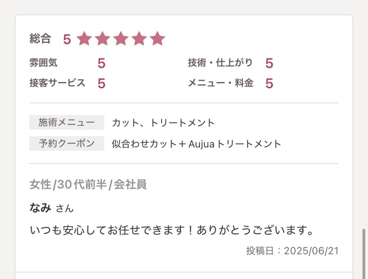Click the second rating star
Image resolution: width=368 pixels, height=279 pixels.
point(103,39)
